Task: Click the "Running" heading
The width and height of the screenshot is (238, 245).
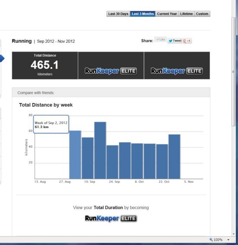Action: [22, 41]
